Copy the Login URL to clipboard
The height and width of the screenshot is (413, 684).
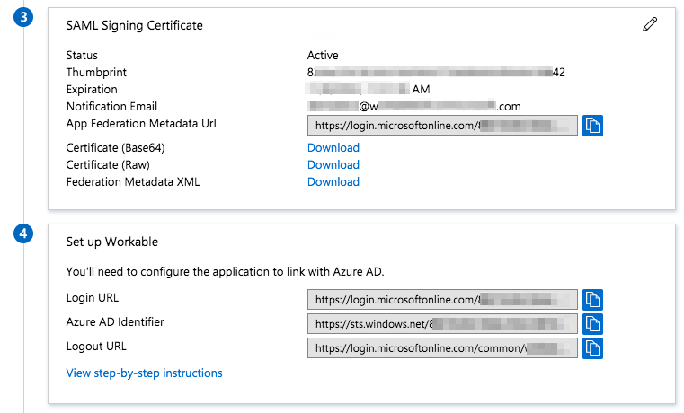tap(592, 300)
